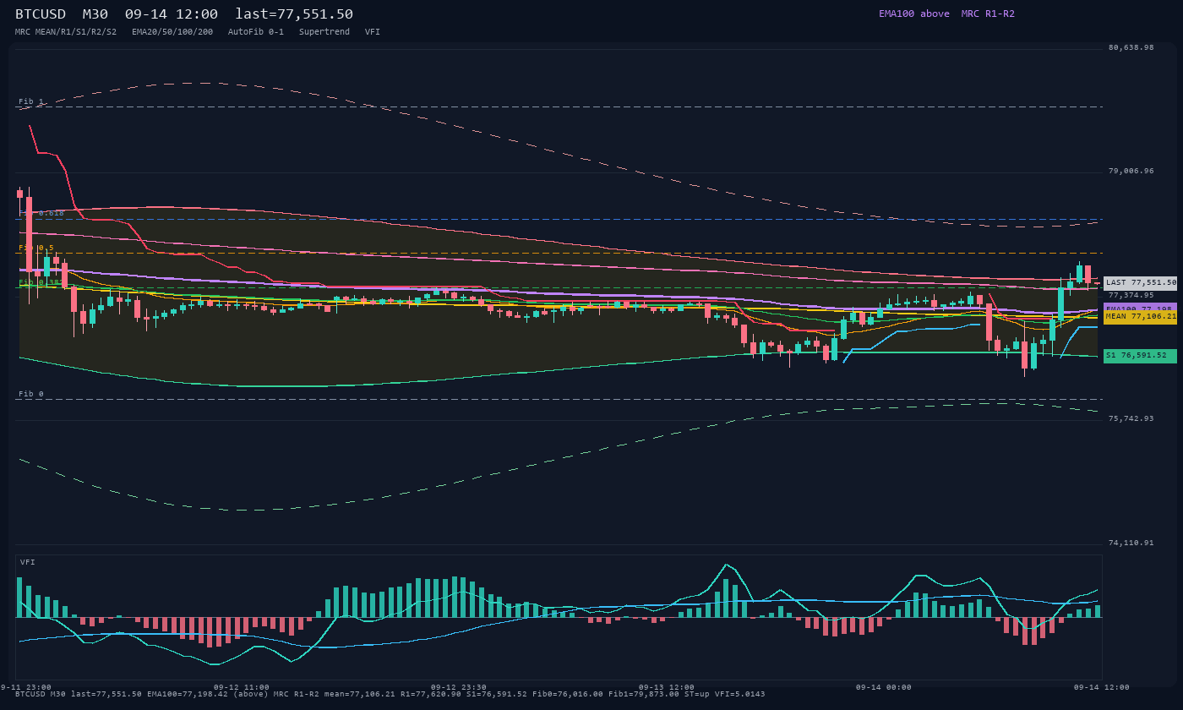Image resolution: width=1183 pixels, height=710 pixels.
Task: Click the 79,006.96 price axis label
Action: coord(1131,171)
